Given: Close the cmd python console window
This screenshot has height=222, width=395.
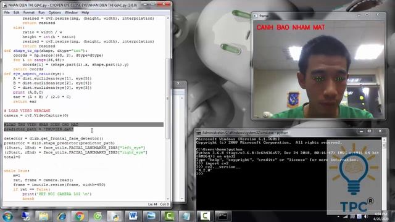Looking at the screenshot, I should pos(380,131).
